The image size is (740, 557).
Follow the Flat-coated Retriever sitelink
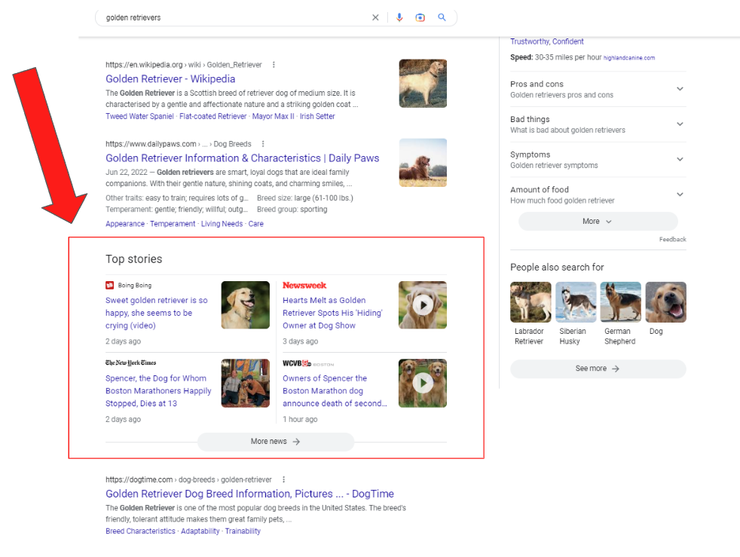213,116
